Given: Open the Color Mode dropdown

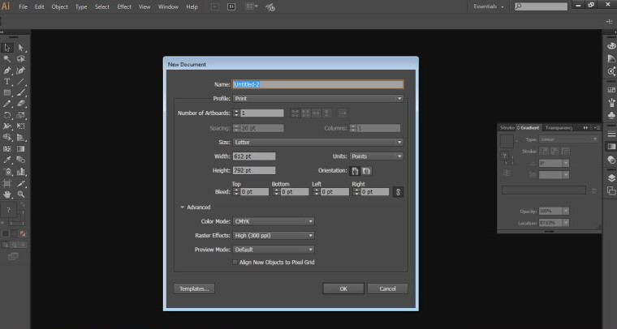Looking at the screenshot, I should pyautogui.click(x=274, y=221).
